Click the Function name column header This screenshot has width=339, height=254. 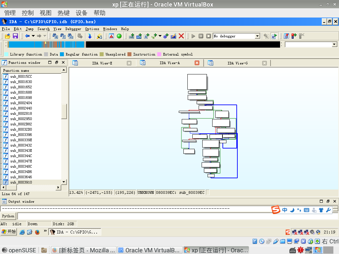31,70
